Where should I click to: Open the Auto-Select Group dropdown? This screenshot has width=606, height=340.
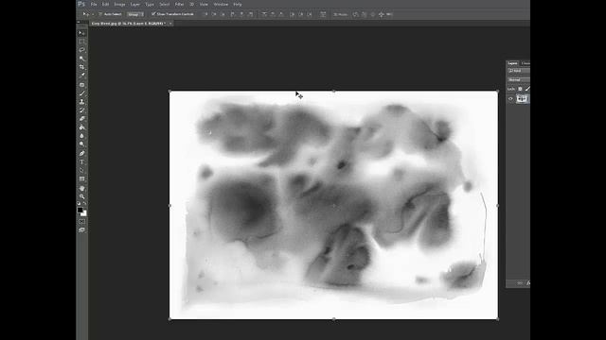(135, 14)
